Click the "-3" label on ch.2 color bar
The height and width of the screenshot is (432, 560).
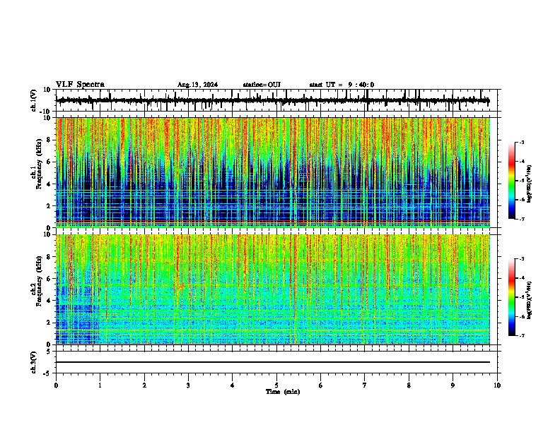tap(521, 259)
